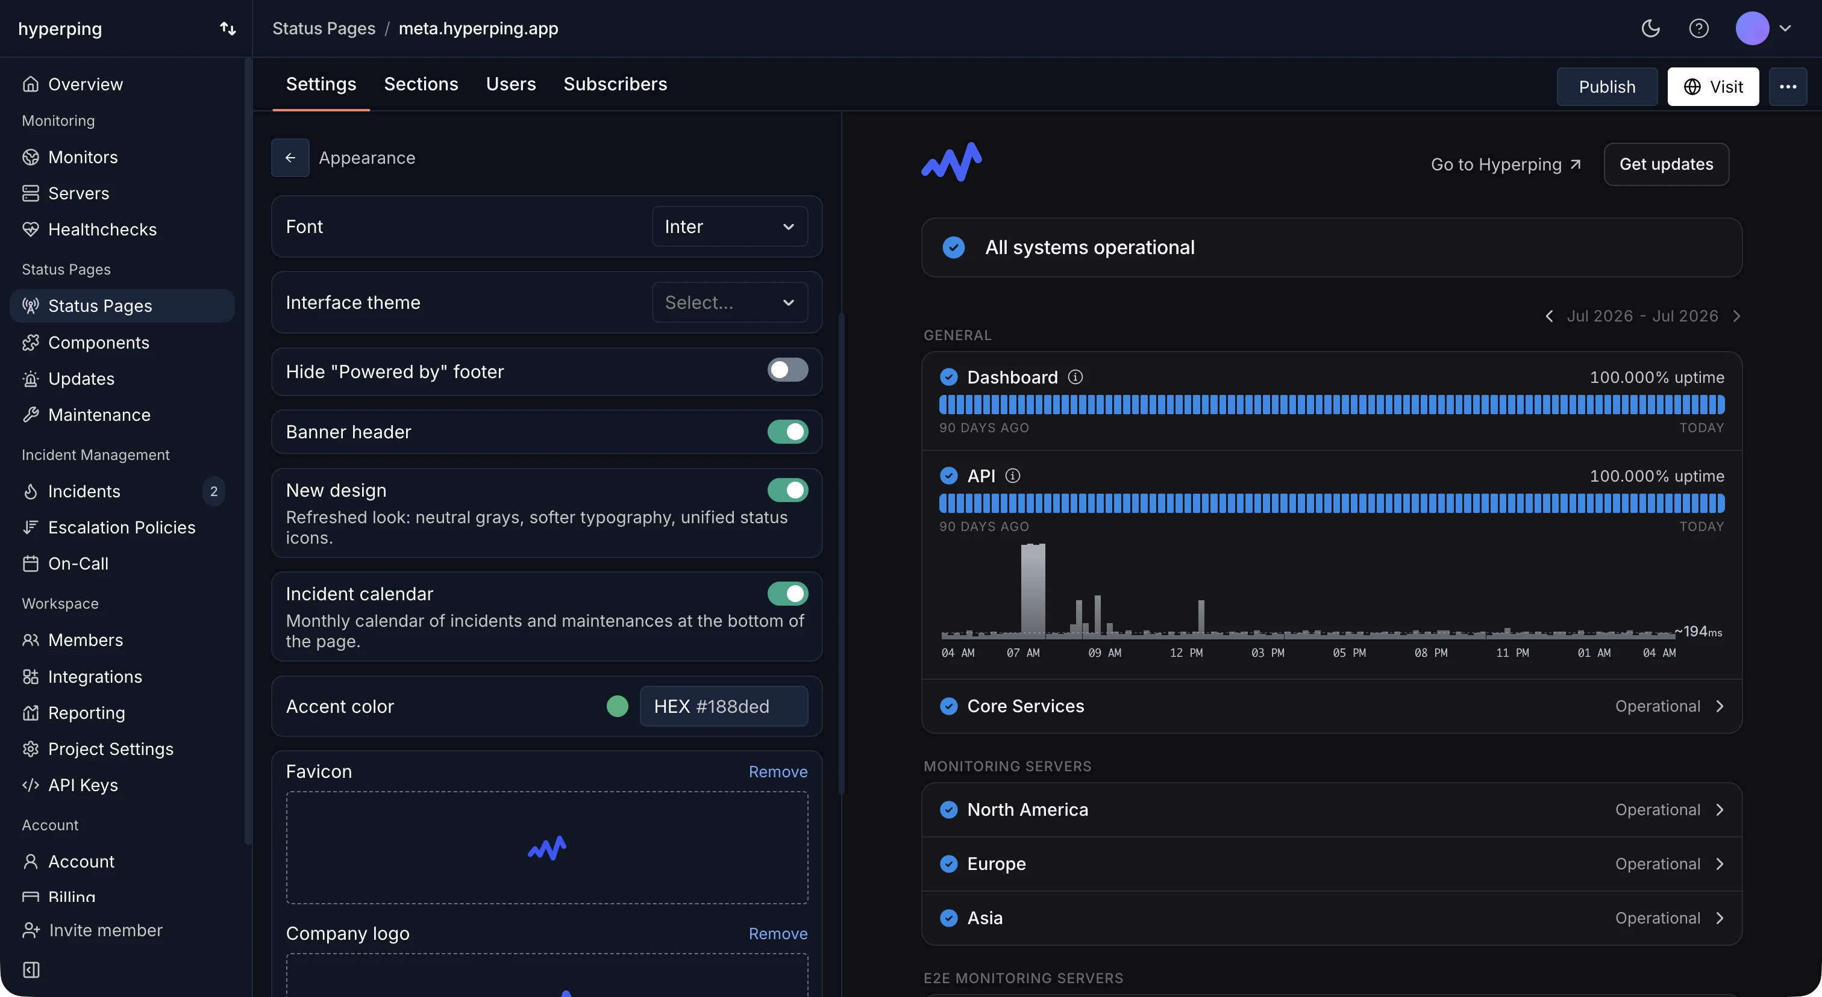Viewport: 1822px width, 997px height.
Task: Open the user avatar account menu
Action: coord(1764,28)
